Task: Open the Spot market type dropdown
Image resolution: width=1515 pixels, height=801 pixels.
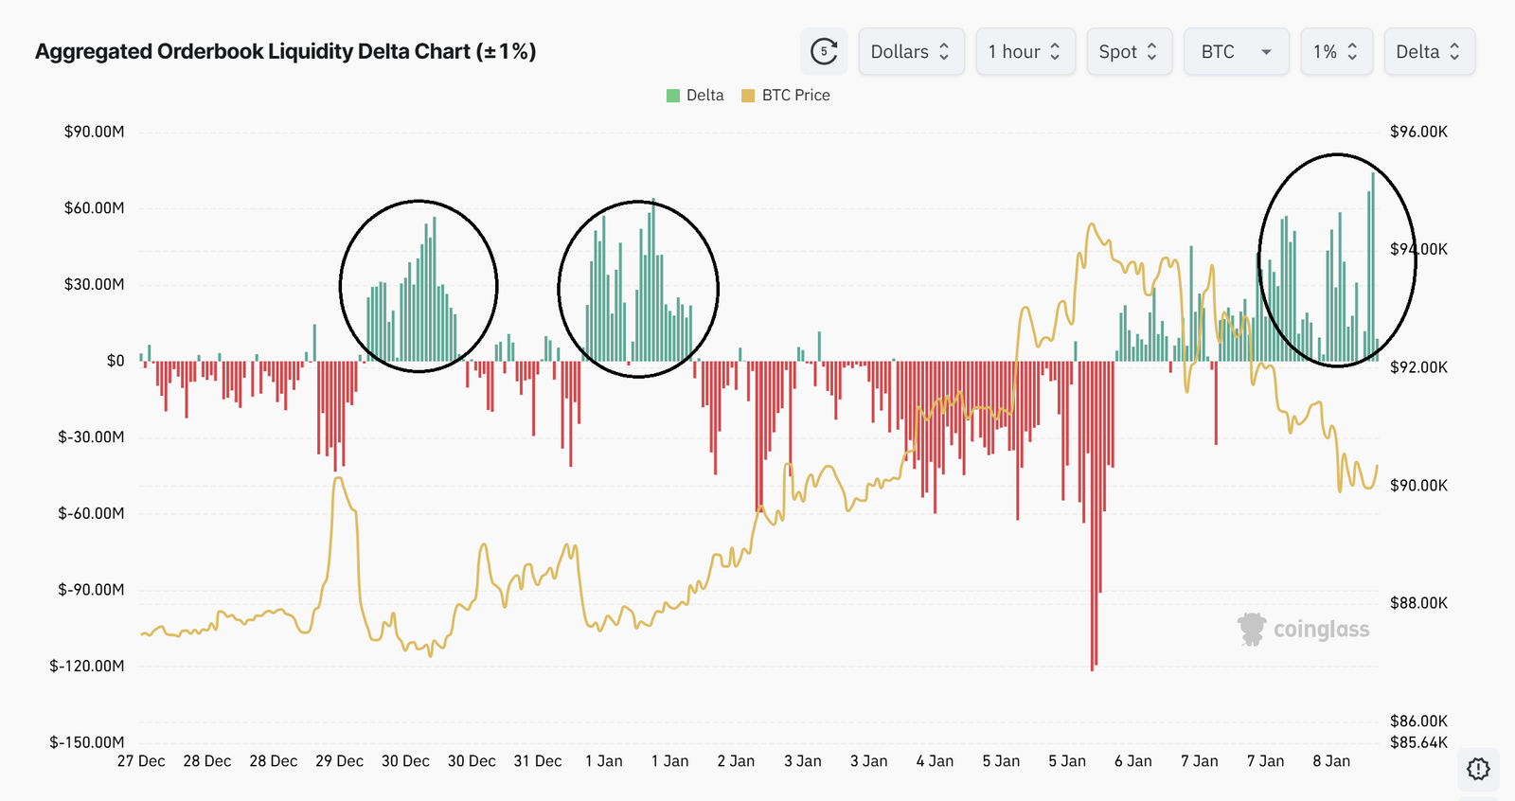Action: click(1129, 52)
